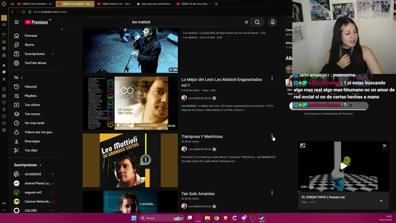Click the sidebar scroll-down arrow
396x223 pixels.
click(62, 212)
